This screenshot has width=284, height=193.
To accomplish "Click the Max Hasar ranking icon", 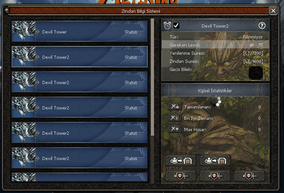I will coord(175,129).
